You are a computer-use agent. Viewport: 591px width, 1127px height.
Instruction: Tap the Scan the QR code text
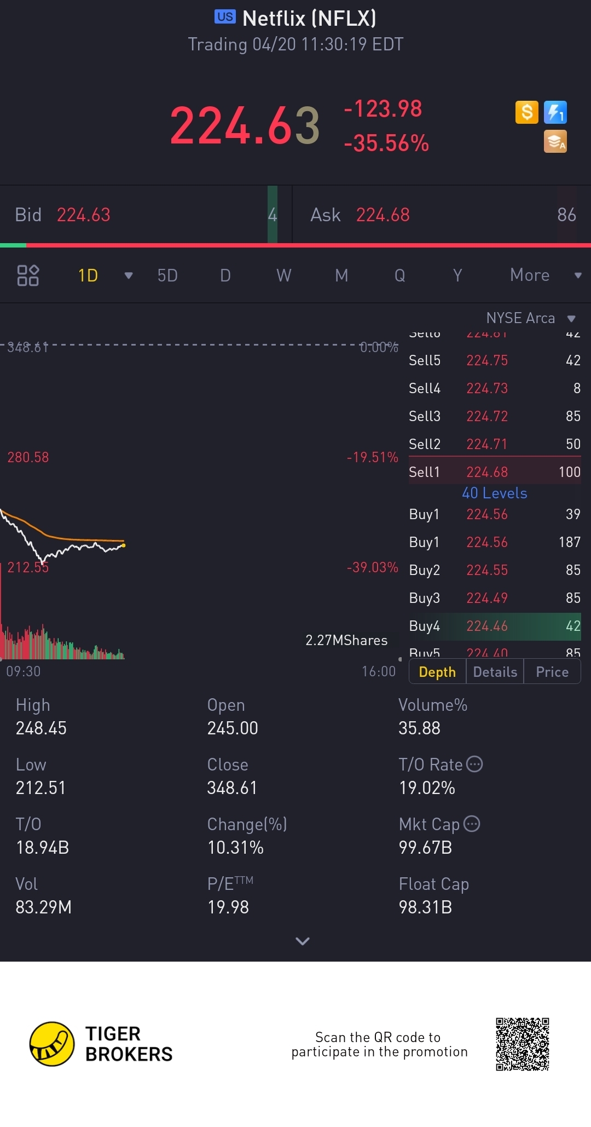[x=379, y=1044]
